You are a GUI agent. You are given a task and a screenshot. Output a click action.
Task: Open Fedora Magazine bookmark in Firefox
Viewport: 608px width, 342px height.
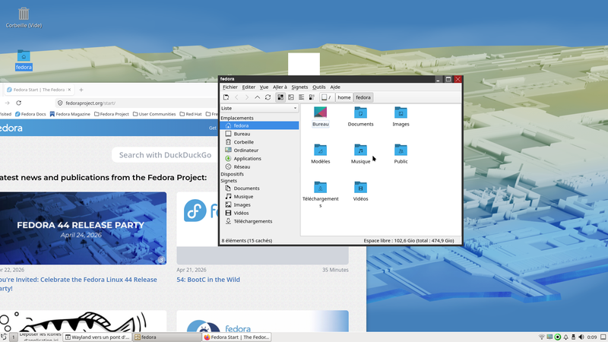tap(70, 114)
